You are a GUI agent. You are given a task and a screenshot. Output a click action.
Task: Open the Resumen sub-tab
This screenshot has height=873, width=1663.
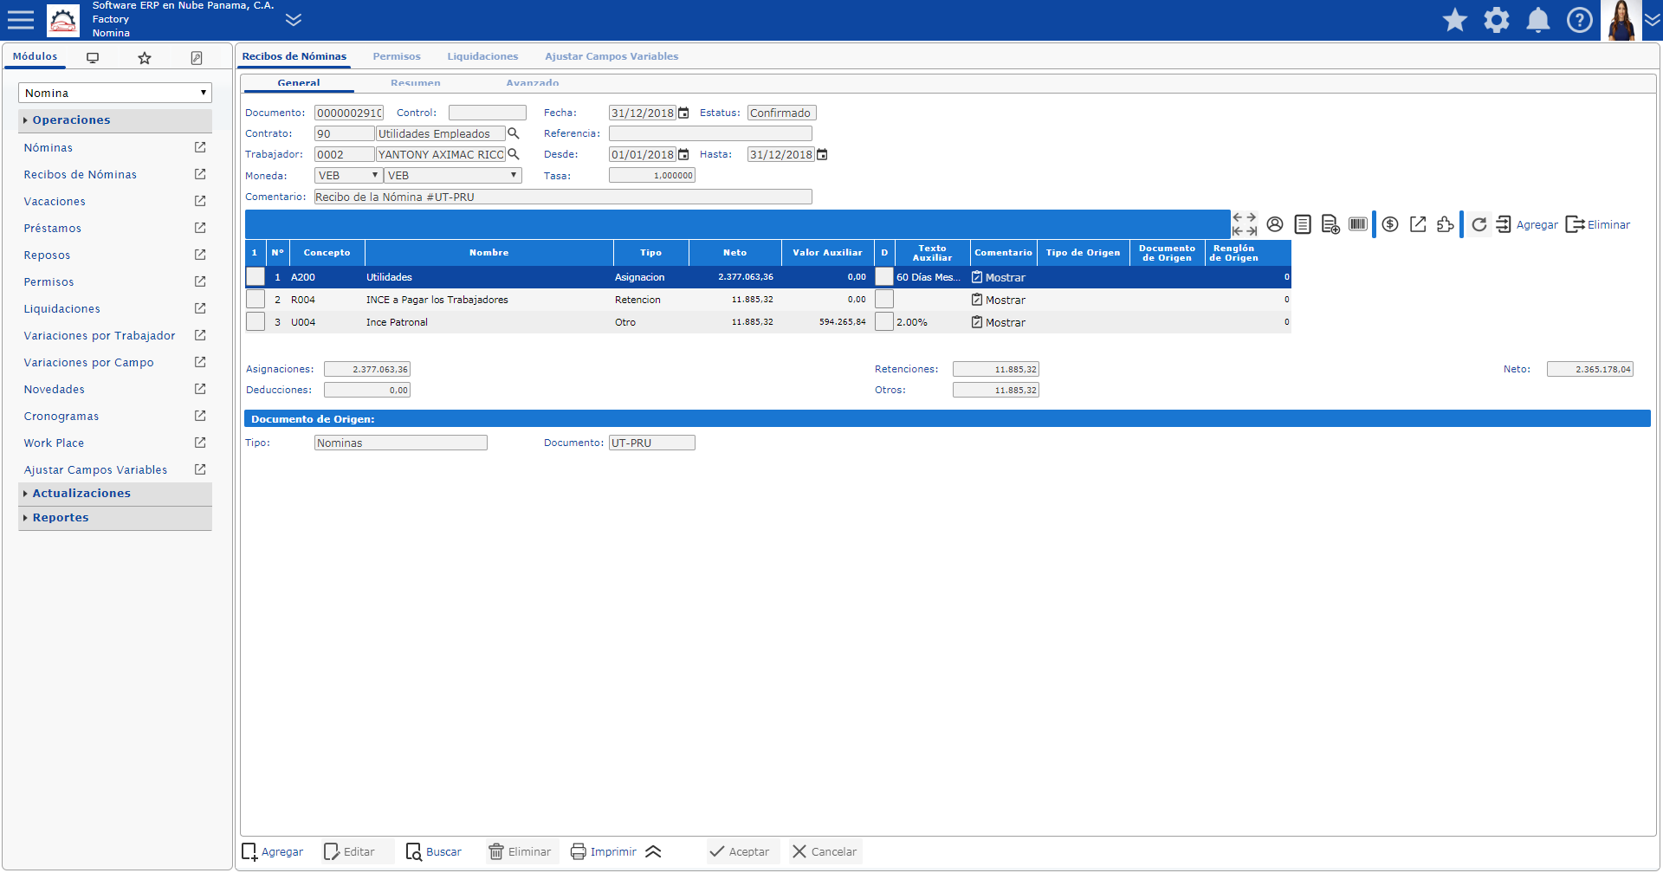(415, 83)
